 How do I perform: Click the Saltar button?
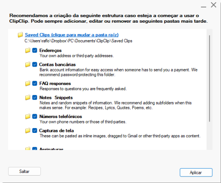(x=24, y=171)
